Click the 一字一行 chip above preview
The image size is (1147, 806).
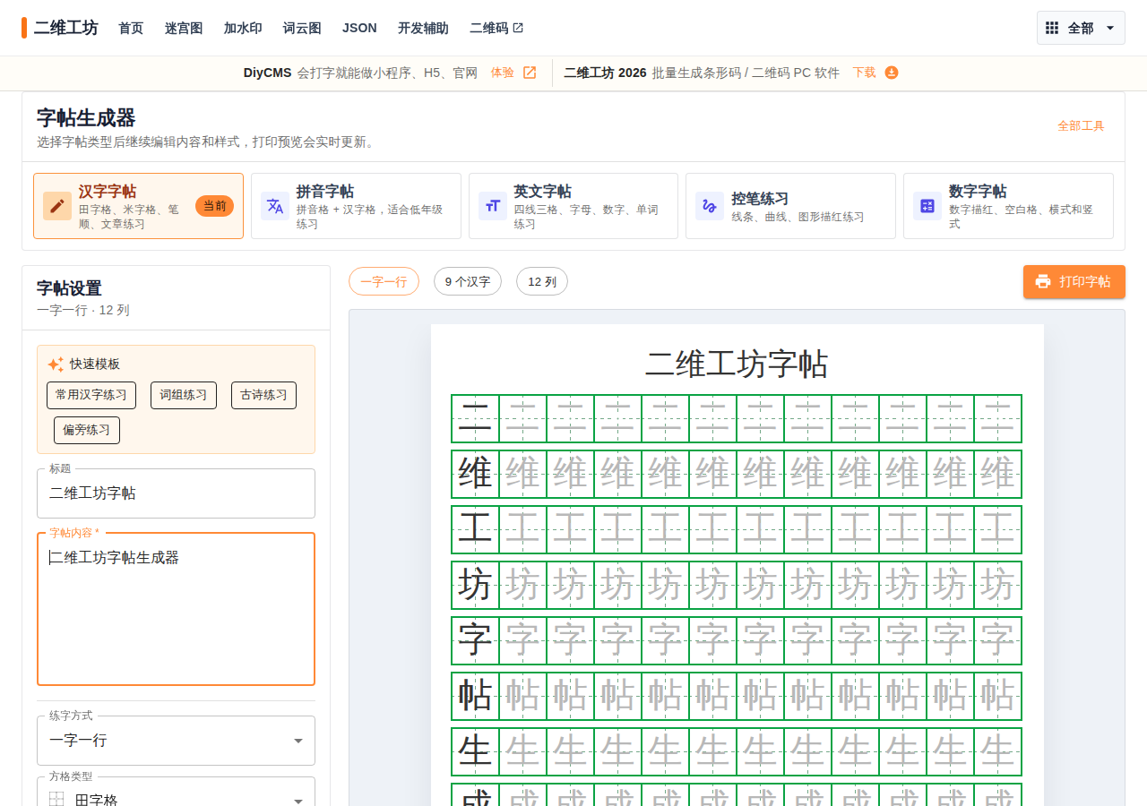point(384,281)
